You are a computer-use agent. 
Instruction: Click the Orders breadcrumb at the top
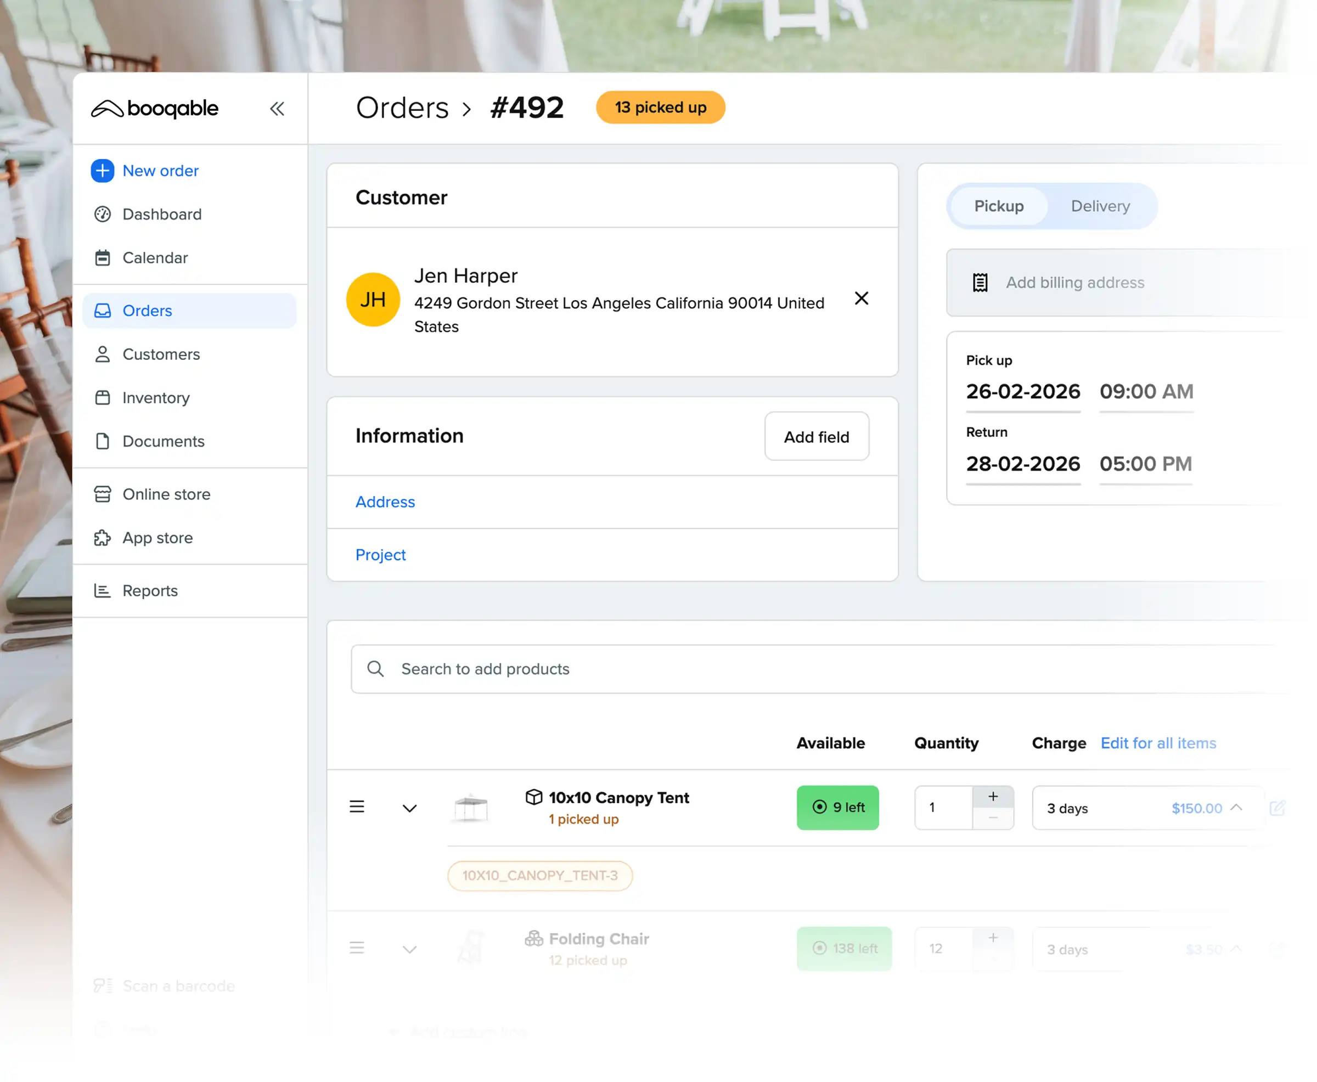click(402, 107)
